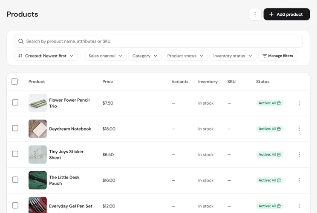Open the Daydream Notebook thumbnail image

(x=37, y=129)
